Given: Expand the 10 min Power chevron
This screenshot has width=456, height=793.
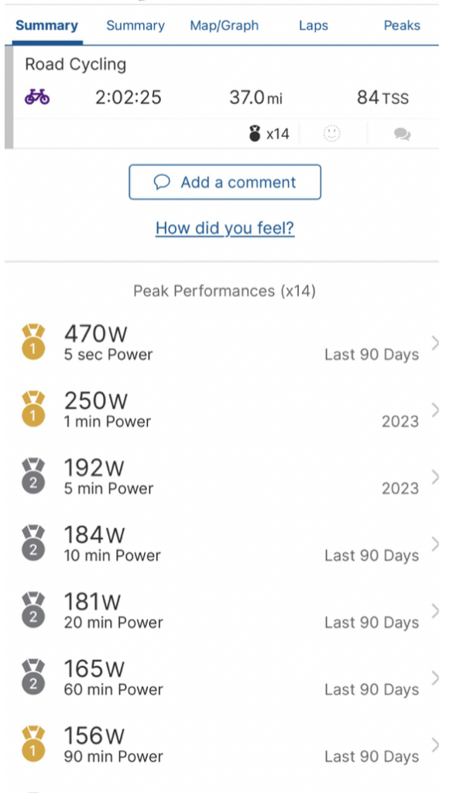Looking at the screenshot, I should tap(435, 544).
